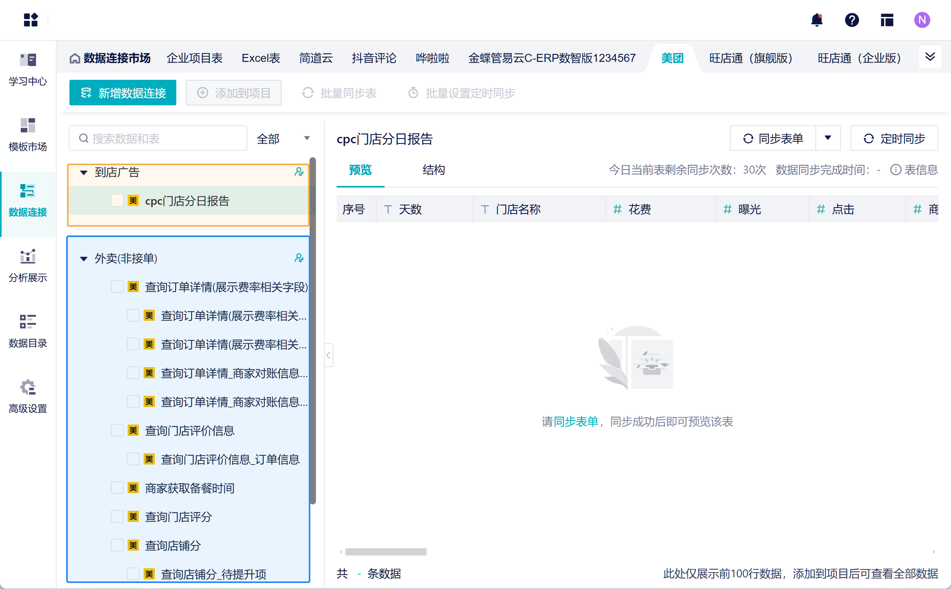Switch to the 结构 tab
Screen dimensions: 951x589
coord(433,170)
